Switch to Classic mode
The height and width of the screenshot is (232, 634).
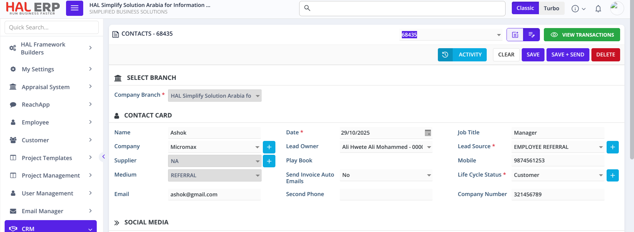[525, 8]
